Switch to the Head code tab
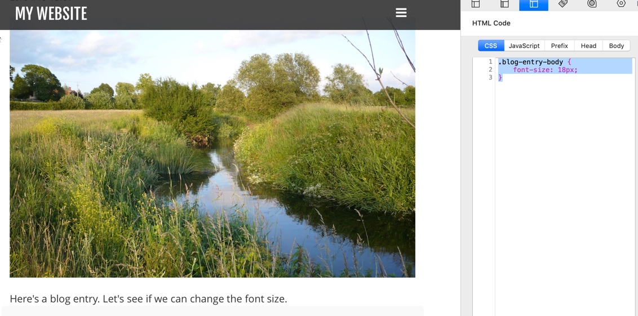 [x=588, y=46]
